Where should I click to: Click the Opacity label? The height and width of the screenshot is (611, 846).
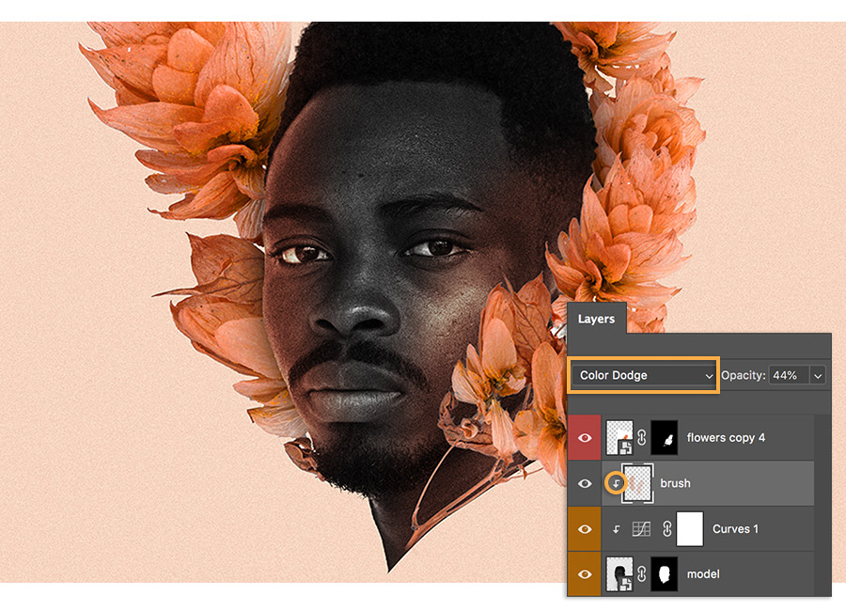743,375
